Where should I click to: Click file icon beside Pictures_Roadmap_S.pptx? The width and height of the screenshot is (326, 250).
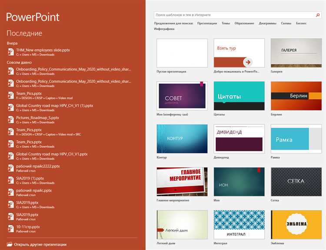[11, 120]
